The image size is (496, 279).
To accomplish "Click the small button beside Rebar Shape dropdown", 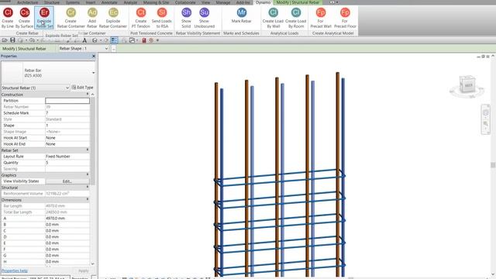I will coord(114,48).
